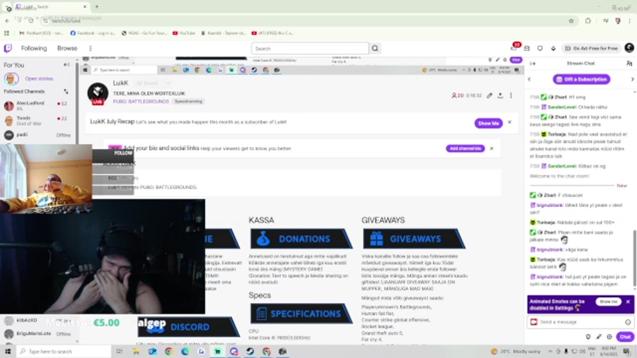Click the SPECIFICATIONS panel banner

tap(301, 314)
